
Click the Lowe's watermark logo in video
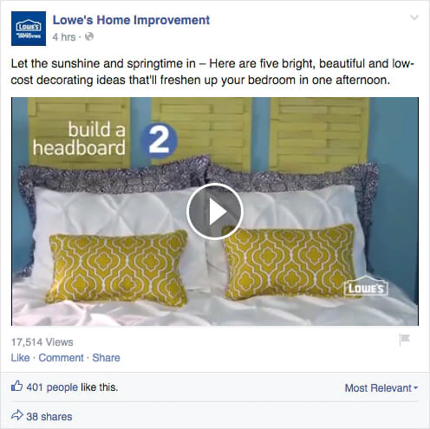click(366, 286)
